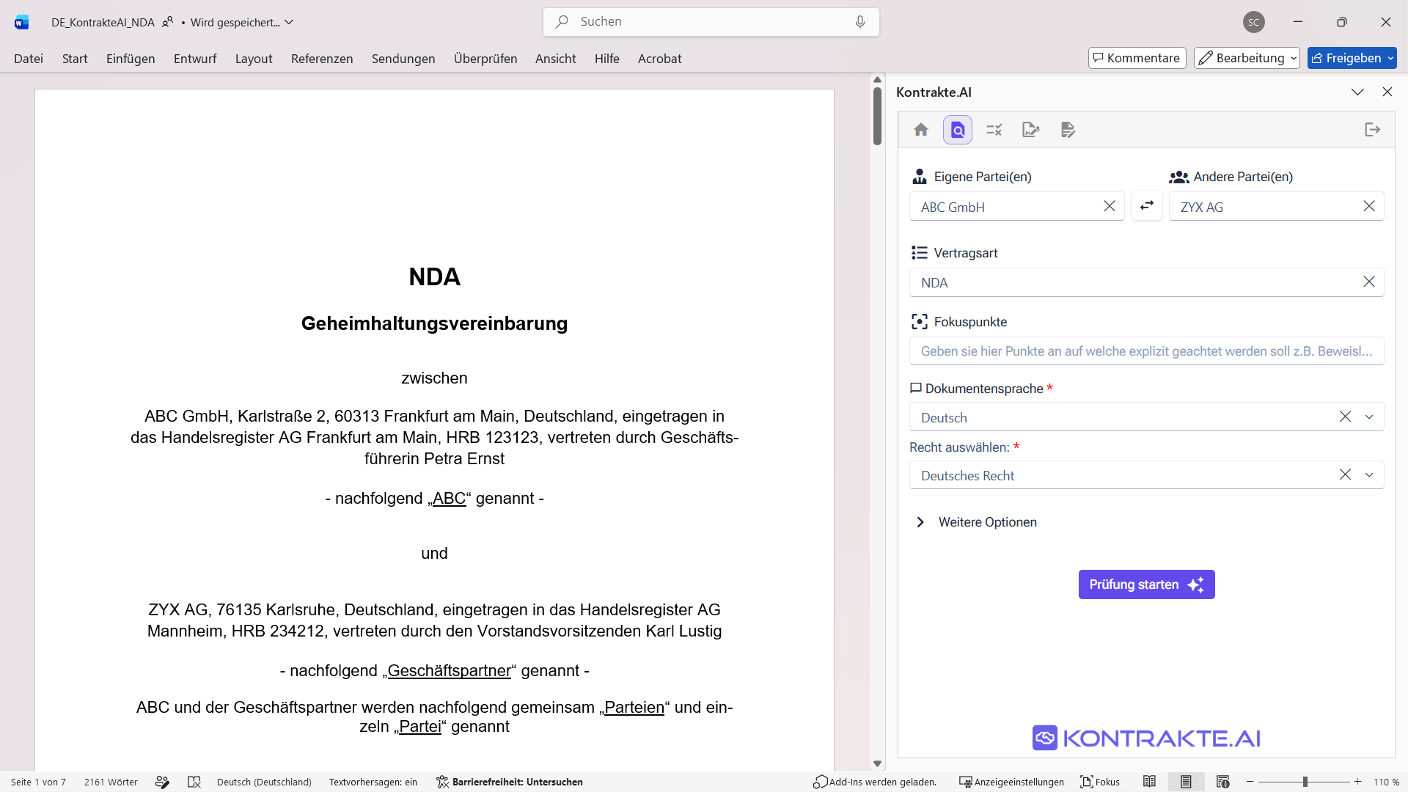Click the document with pencil icon

coord(1068,130)
